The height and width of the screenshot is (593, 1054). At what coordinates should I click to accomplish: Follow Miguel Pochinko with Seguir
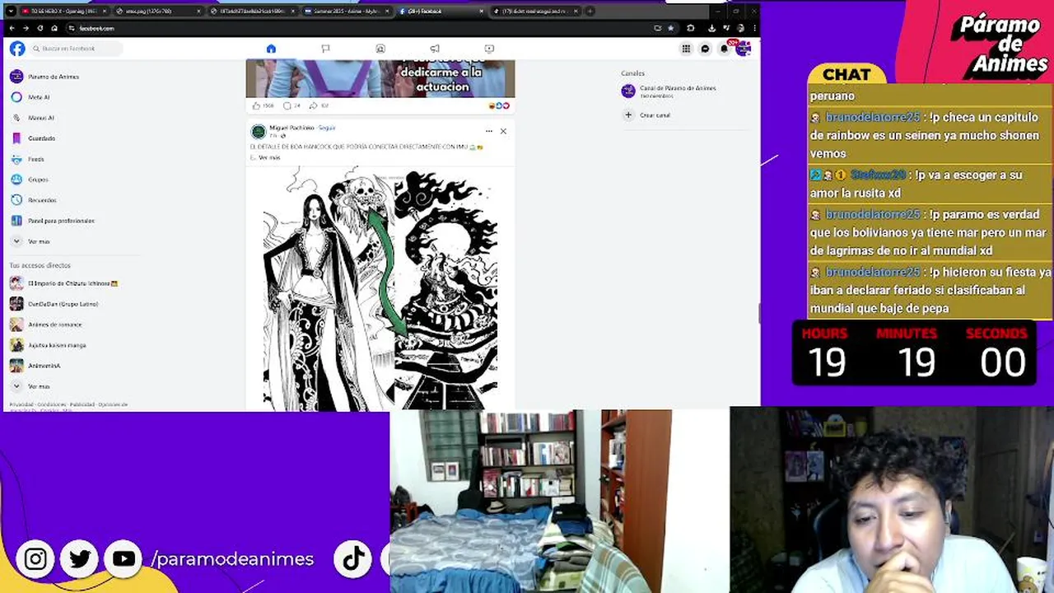point(327,128)
